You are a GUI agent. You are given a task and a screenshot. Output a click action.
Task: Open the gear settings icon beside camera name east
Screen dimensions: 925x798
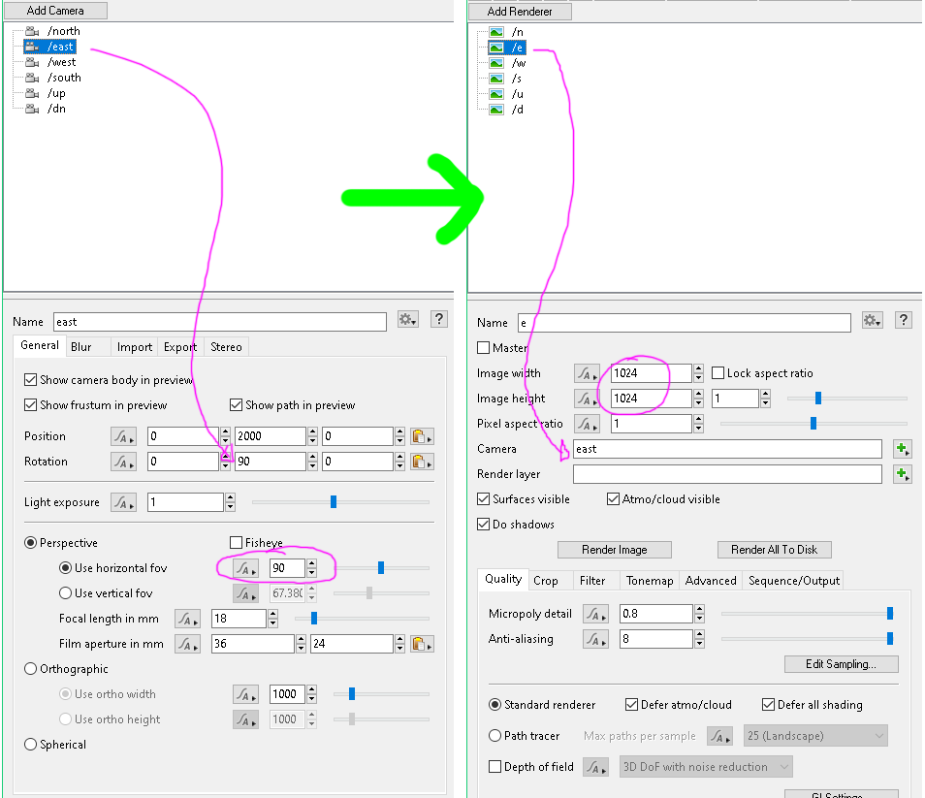coord(407,320)
